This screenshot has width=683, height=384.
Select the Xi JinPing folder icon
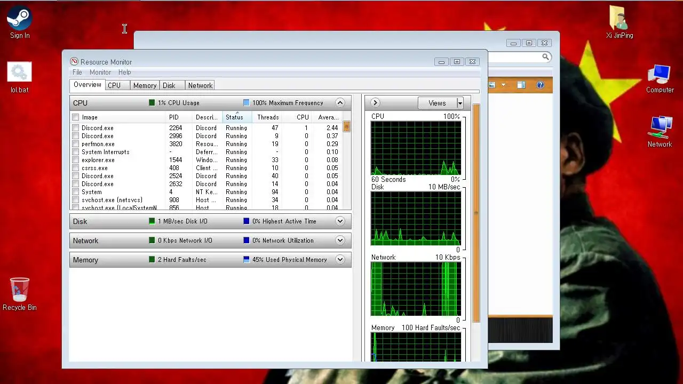(620, 22)
